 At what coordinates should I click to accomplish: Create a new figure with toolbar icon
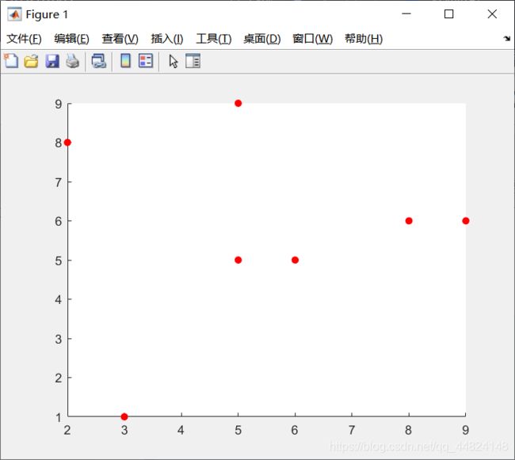12,61
